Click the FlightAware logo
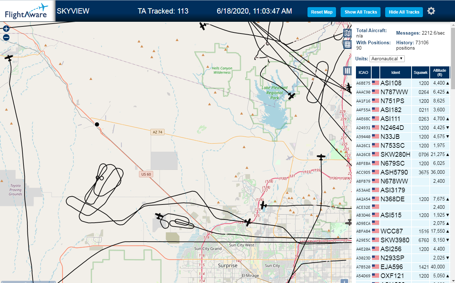 [27, 11]
